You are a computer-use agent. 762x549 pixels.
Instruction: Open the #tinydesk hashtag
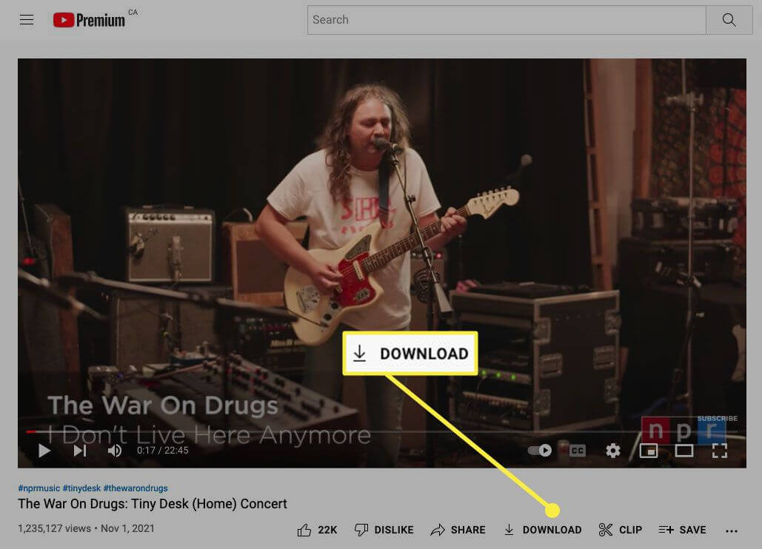[81, 488]
